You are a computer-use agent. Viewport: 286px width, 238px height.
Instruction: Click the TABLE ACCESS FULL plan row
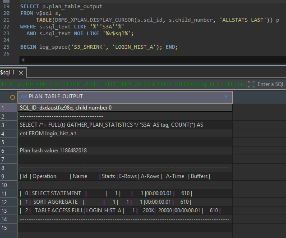[x=125, y=211]
